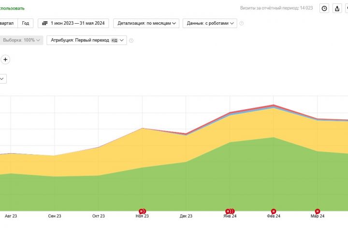The width and height of the screenshot is (348, 232).
Task: Click the annotation marker at Мар 24
Action: pos(318,211)
